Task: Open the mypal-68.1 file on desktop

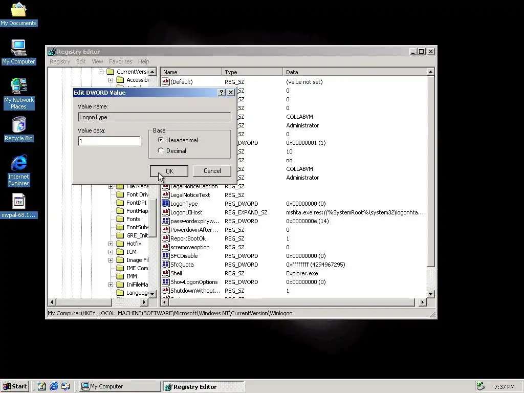Action: pos(18,206)
